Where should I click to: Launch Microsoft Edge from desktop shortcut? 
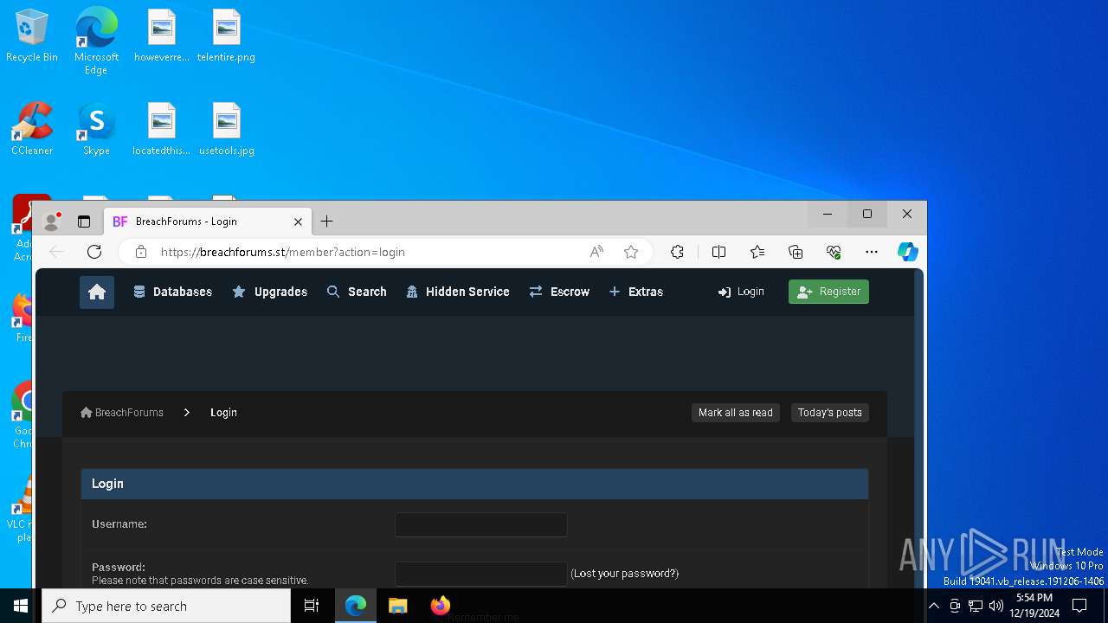[96, 41]
